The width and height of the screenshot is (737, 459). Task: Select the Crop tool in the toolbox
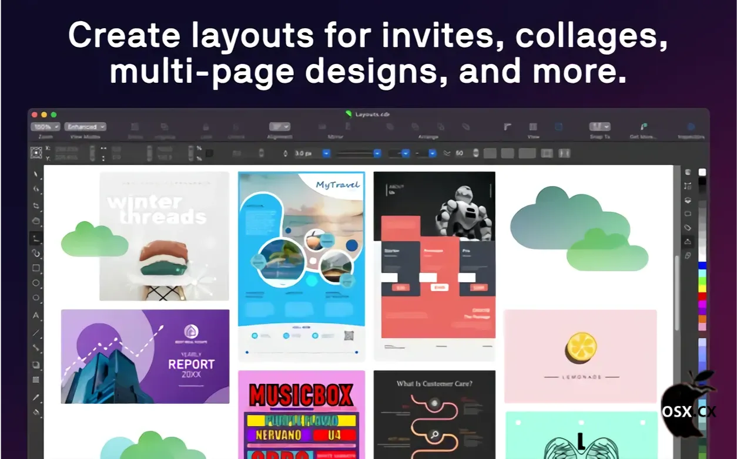36,205
